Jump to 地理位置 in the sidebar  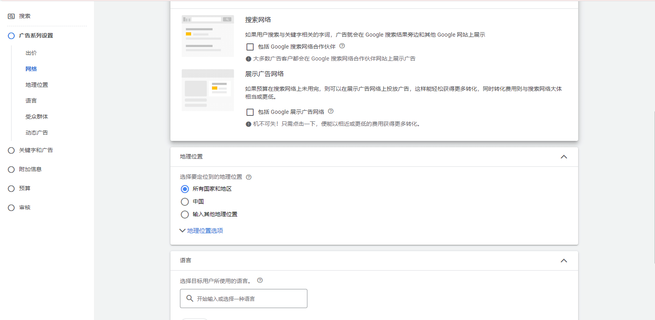[x=37, y=85]
